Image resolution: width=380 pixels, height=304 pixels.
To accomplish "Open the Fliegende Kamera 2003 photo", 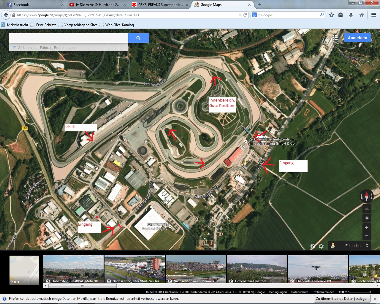I will [x=318, y=270].
